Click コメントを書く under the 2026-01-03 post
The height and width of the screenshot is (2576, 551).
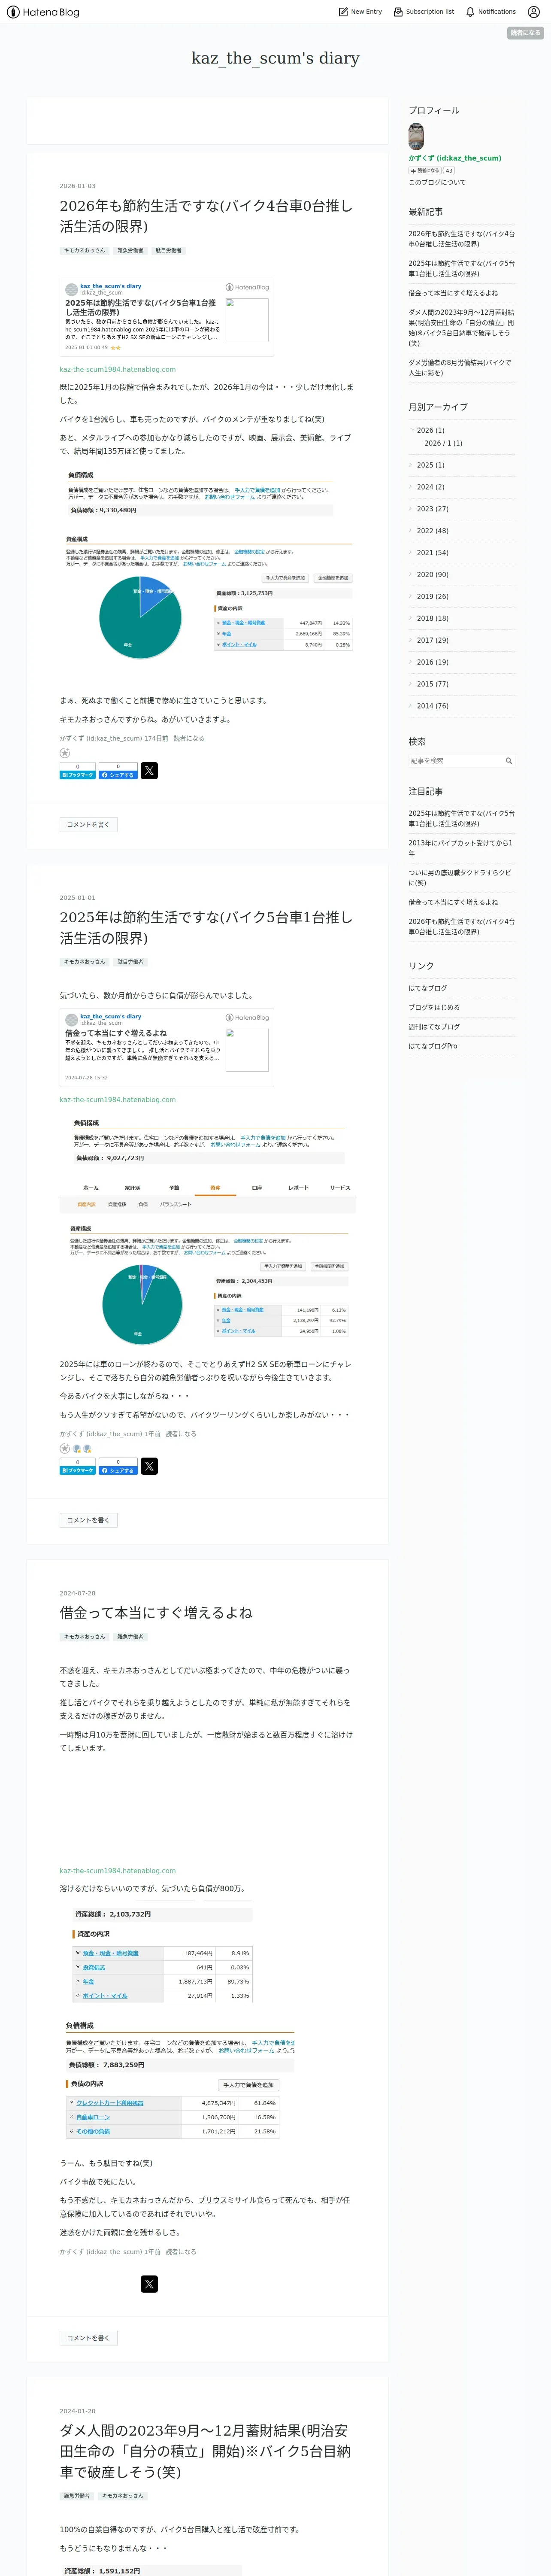tap(88, 825)
